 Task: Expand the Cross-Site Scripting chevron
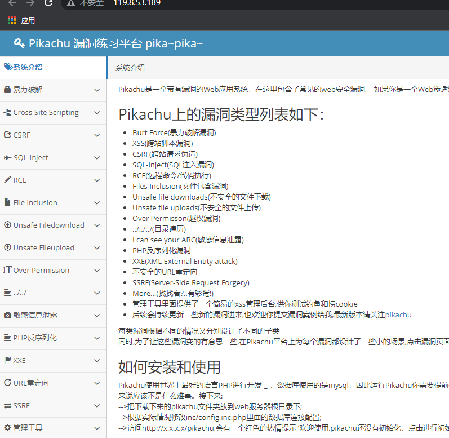97,113
